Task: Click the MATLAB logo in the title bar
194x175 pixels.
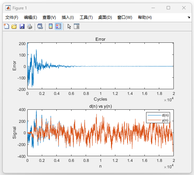Action: pos(8,8)
